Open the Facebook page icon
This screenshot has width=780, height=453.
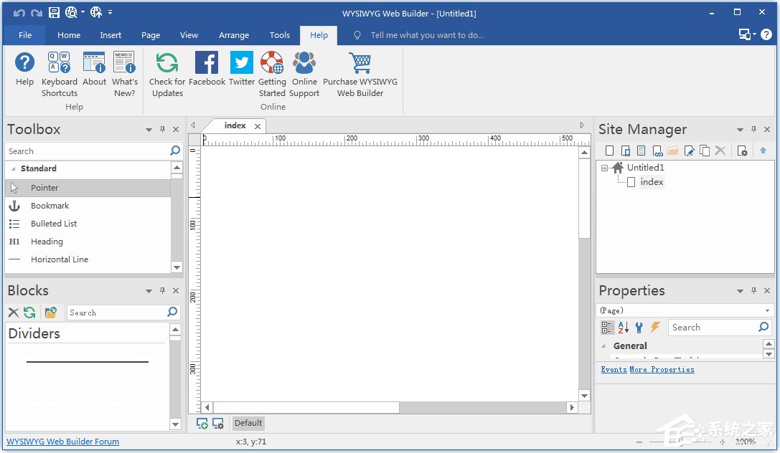click(x=207, y=64)
